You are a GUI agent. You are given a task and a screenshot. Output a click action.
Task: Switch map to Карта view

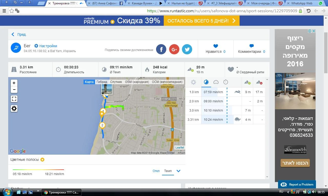pos(89,82)
